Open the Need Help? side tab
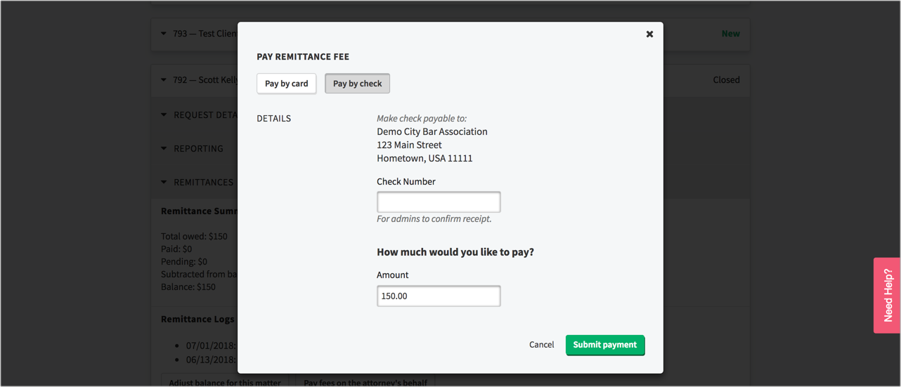Screen dimensions: 901x387 pos(888,295)
